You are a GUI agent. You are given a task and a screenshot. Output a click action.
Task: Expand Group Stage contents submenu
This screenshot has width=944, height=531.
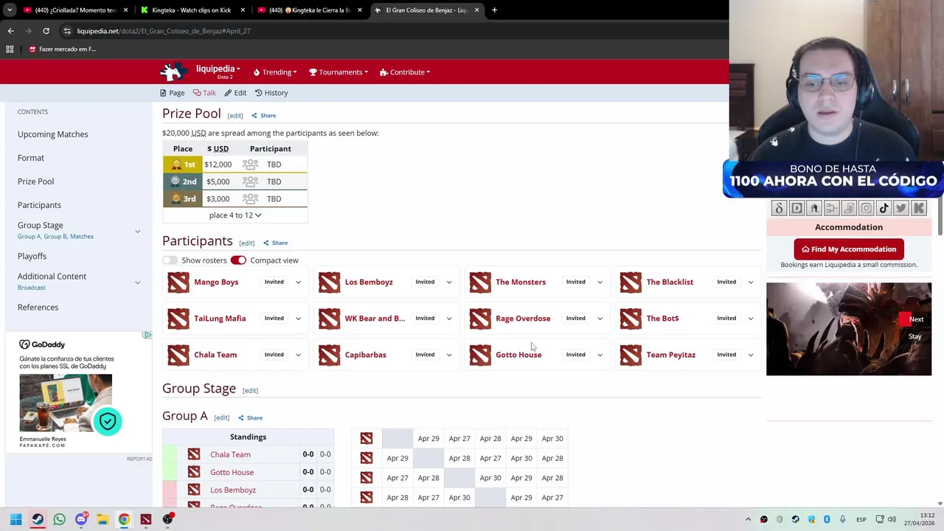[x=137, y=232]
